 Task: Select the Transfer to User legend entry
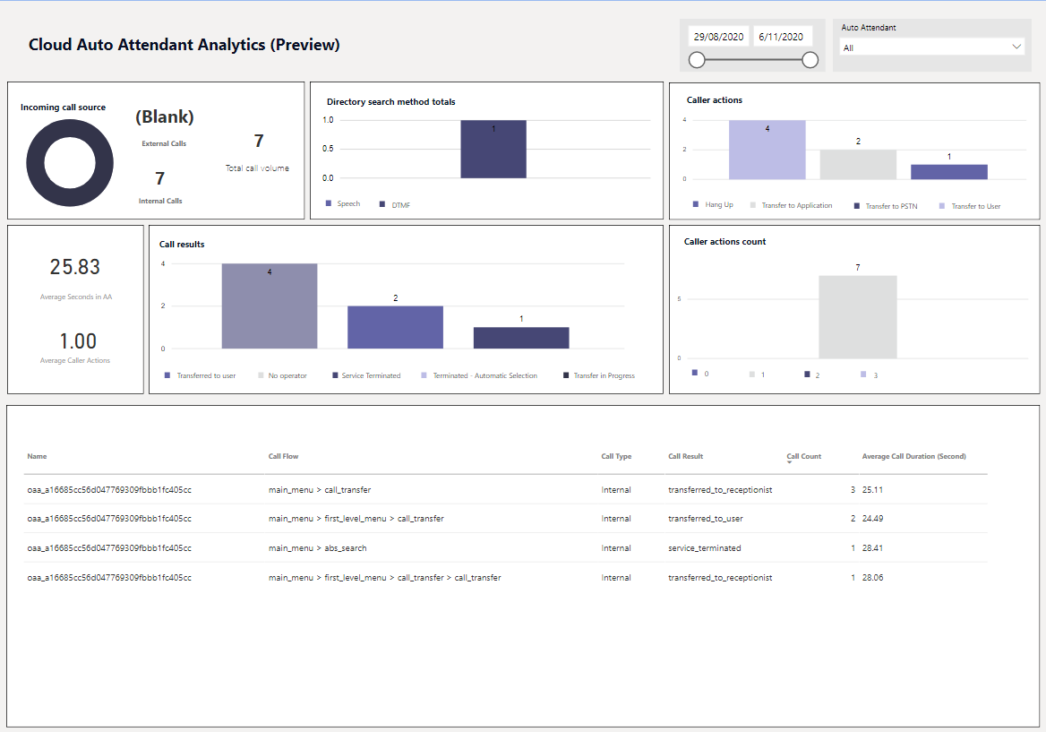click(970, 206)
